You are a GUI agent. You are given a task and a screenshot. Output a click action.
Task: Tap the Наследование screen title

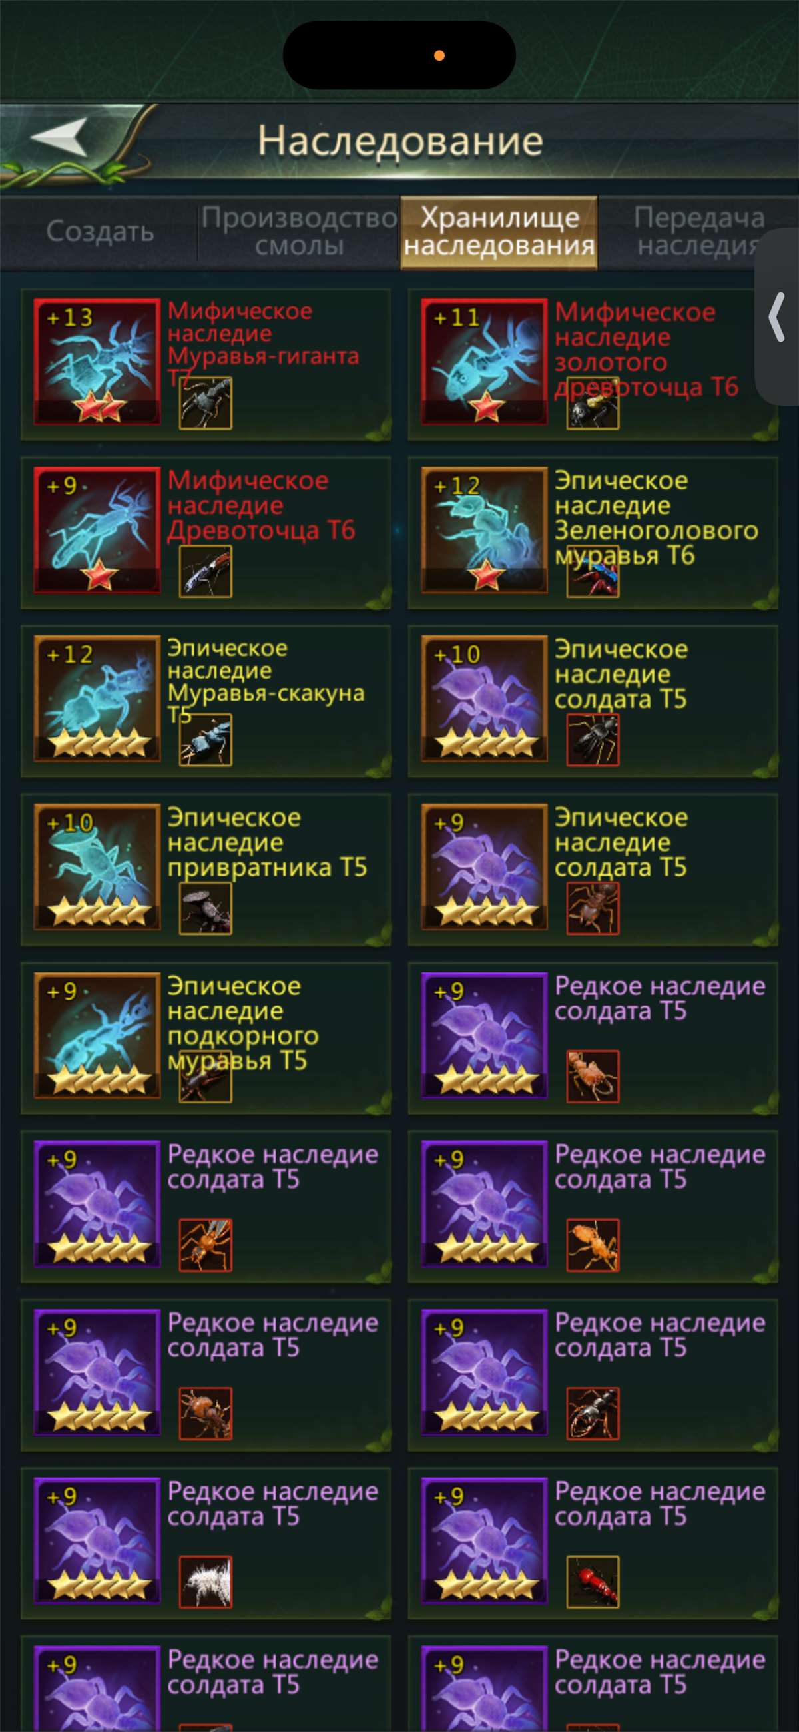(400, 141)
